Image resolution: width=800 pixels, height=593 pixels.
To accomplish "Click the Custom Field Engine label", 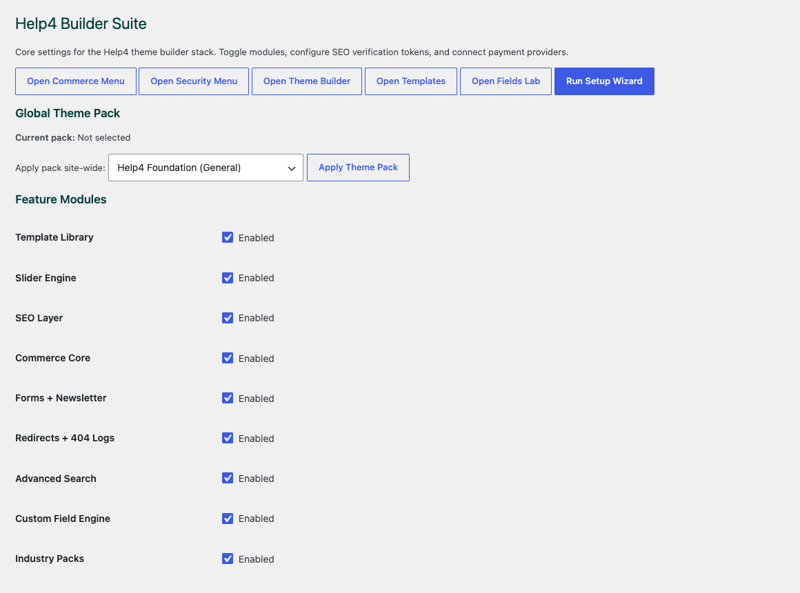I will click(x=63, y=519).
